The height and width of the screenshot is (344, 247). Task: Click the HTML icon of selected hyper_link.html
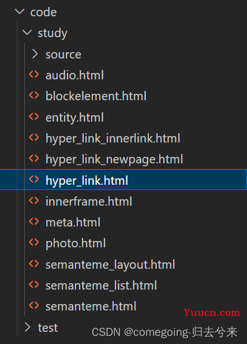tap(34, 180)
